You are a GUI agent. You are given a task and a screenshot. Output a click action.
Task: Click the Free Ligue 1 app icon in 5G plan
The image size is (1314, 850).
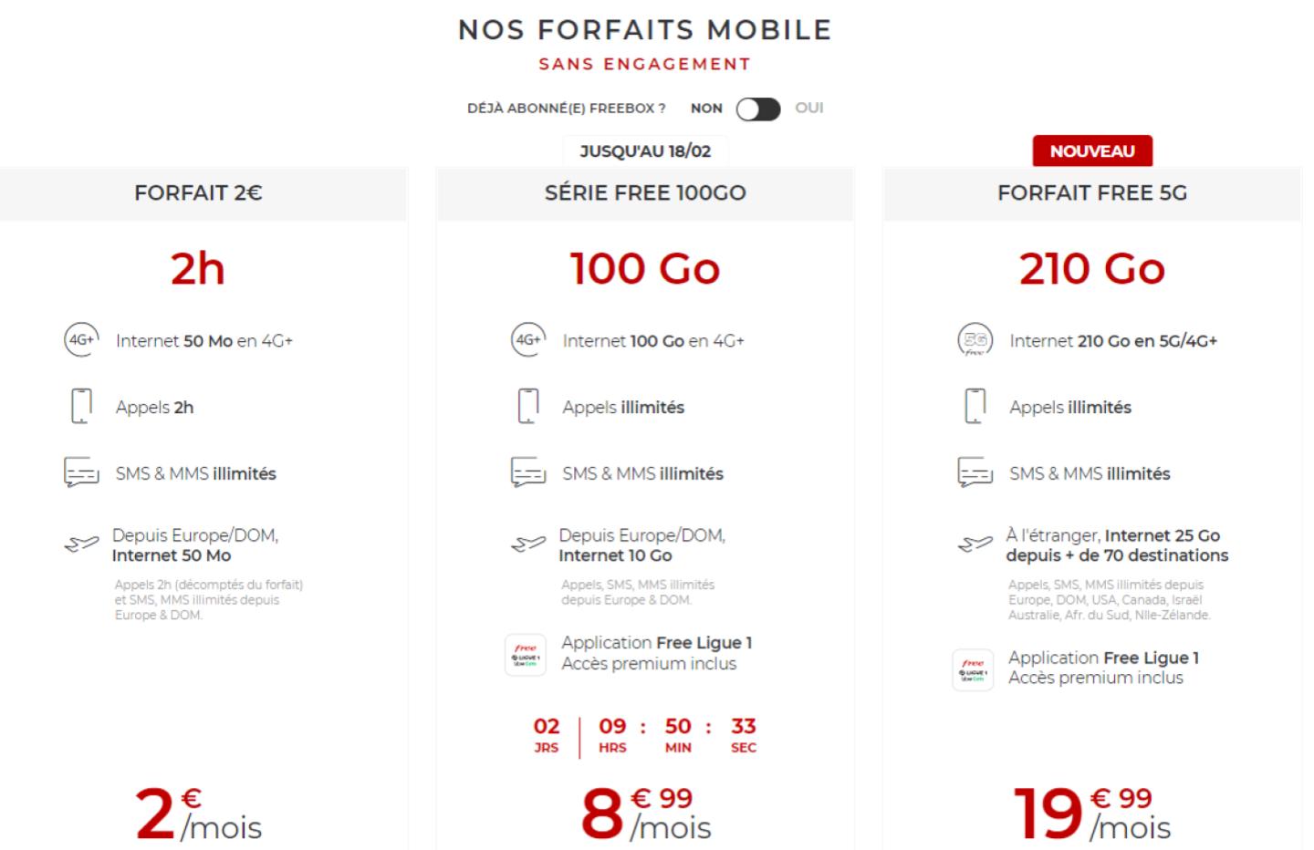pyautogui.click(x=973, y=669)
